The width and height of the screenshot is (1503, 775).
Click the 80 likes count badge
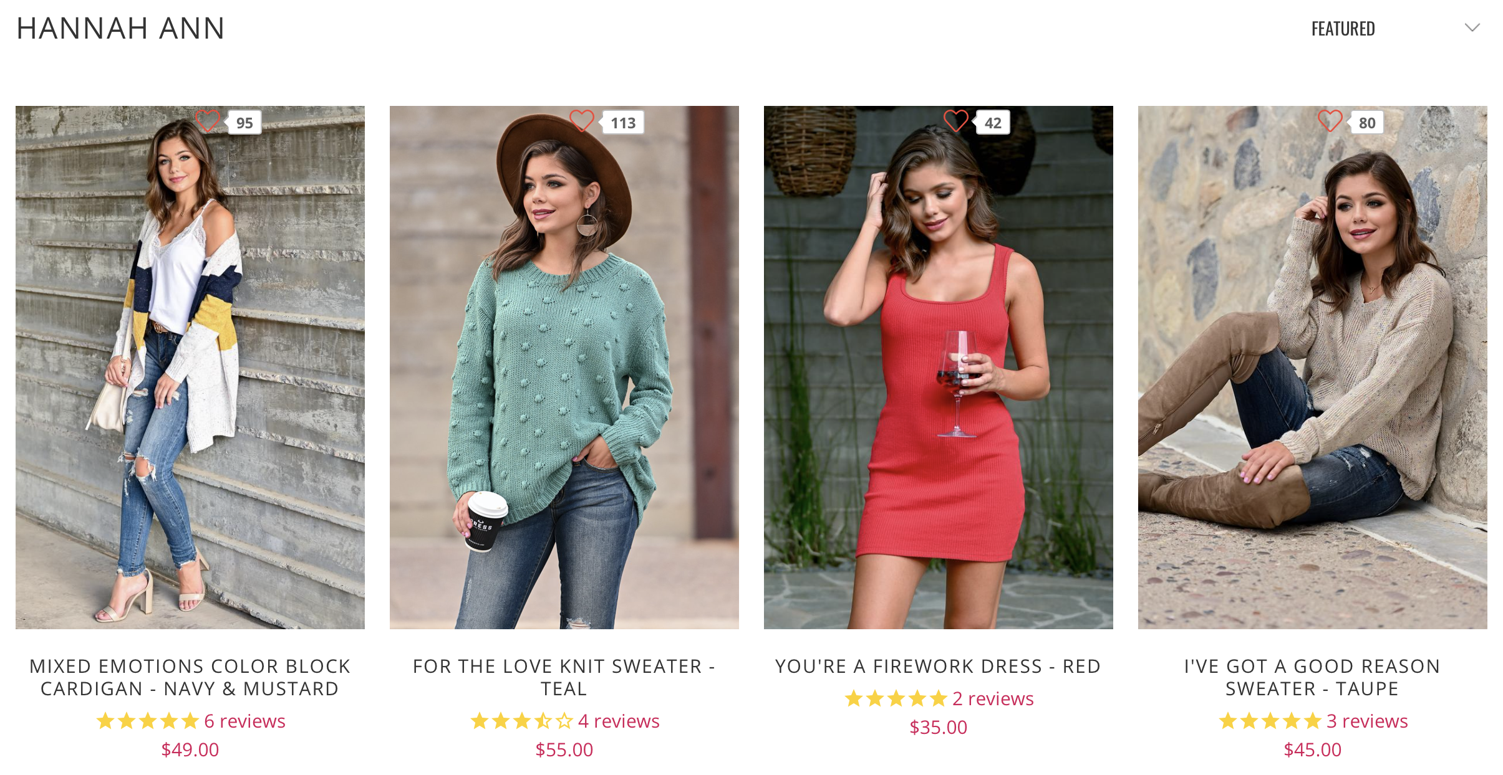point(1367,123)
